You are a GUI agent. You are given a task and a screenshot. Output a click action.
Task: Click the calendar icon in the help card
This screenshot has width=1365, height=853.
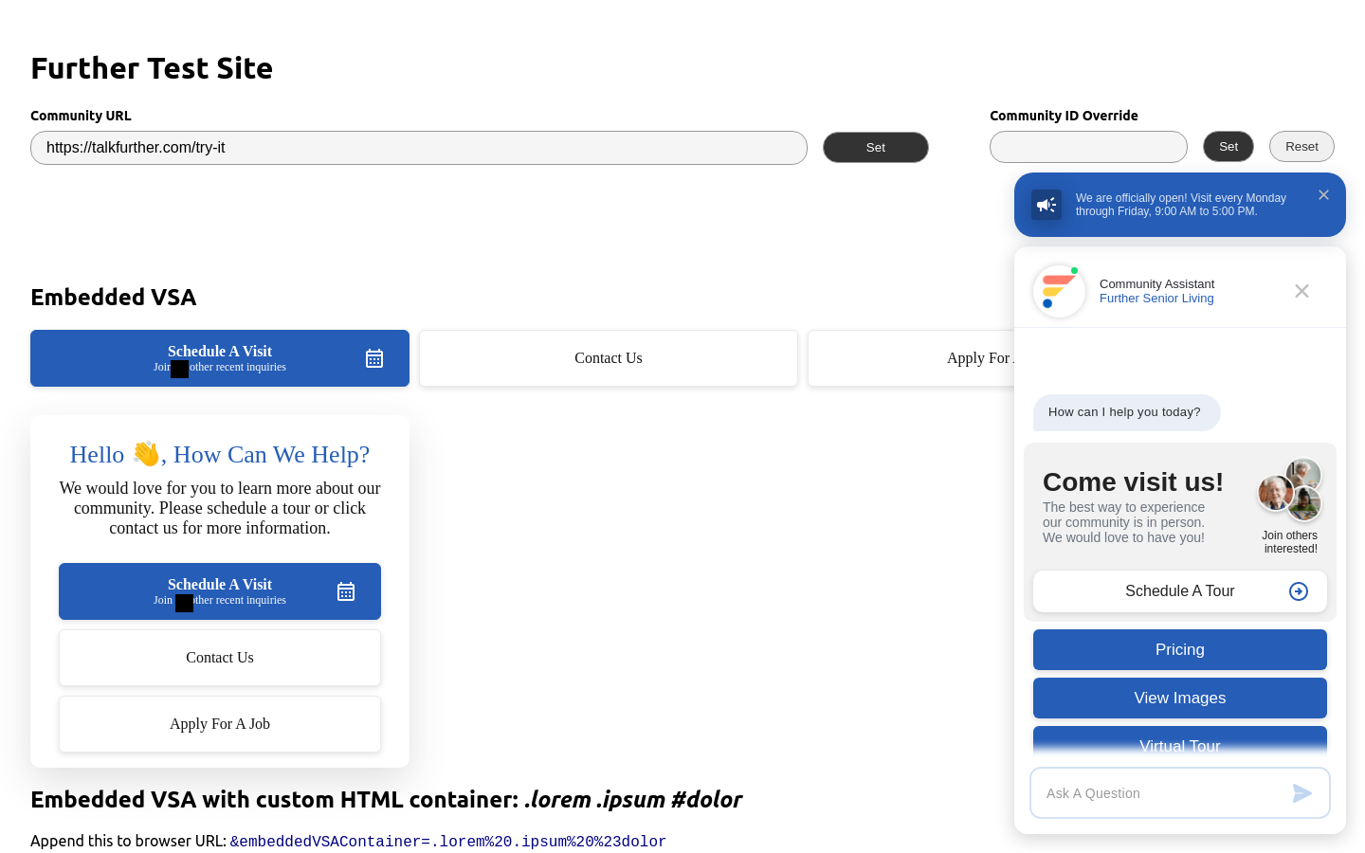(x=346, y=591)
